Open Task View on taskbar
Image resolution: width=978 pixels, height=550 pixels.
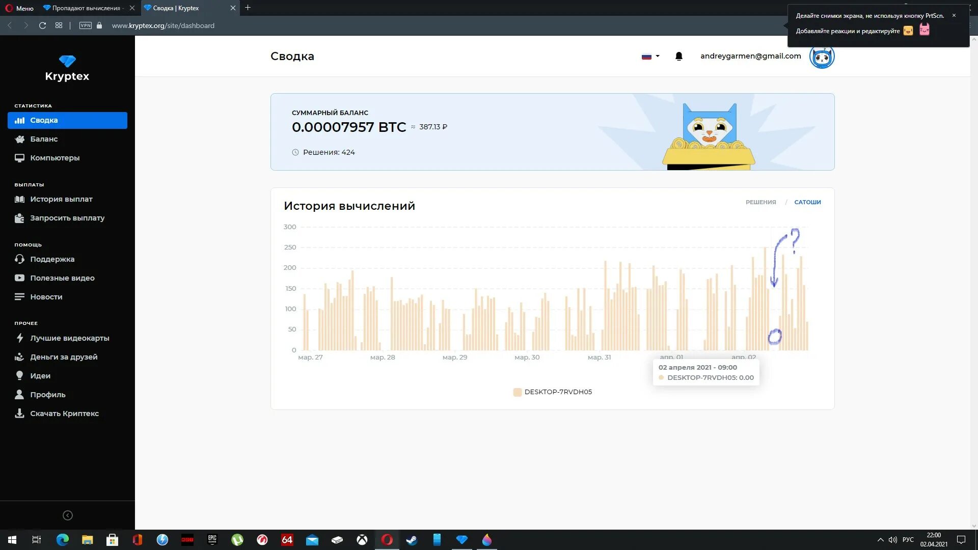37,540
